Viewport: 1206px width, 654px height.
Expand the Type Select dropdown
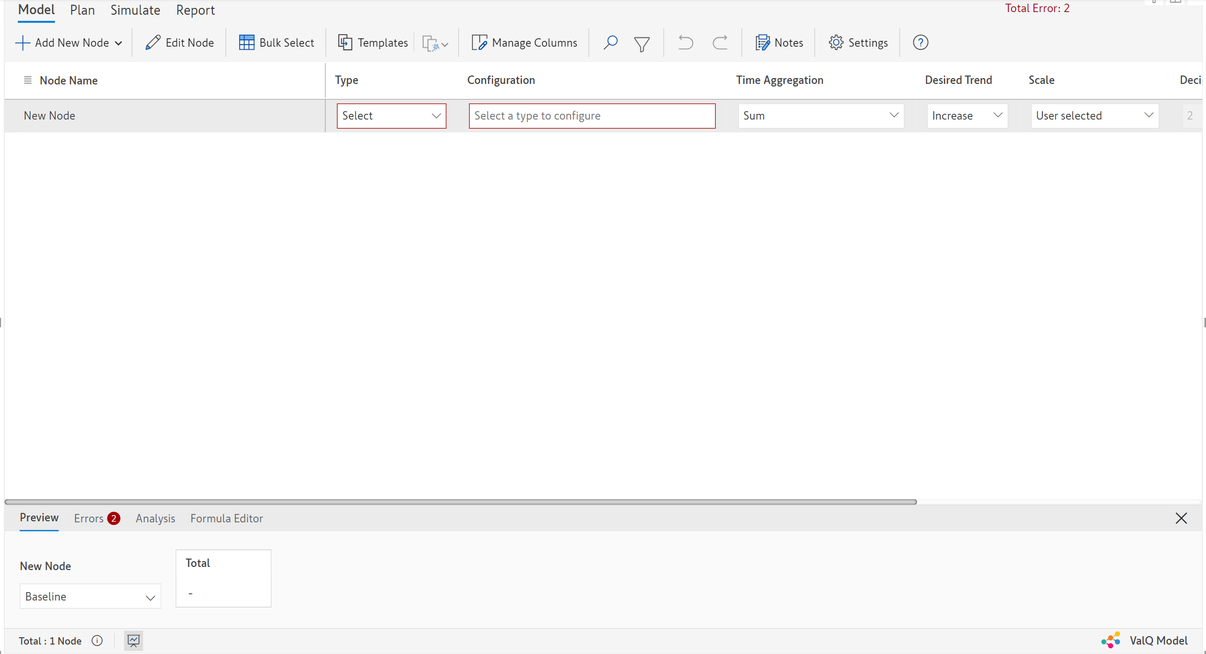coord(391,116)
